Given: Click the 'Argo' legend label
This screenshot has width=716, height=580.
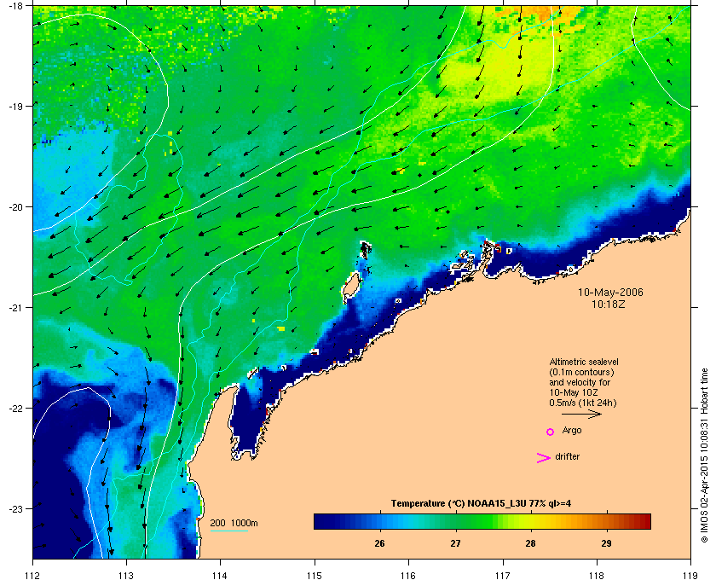Looking at the screenshot, I should [x=572, y=431].
